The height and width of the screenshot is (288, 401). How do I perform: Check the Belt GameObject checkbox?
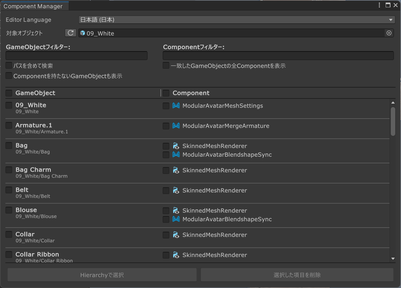(9, 190)
